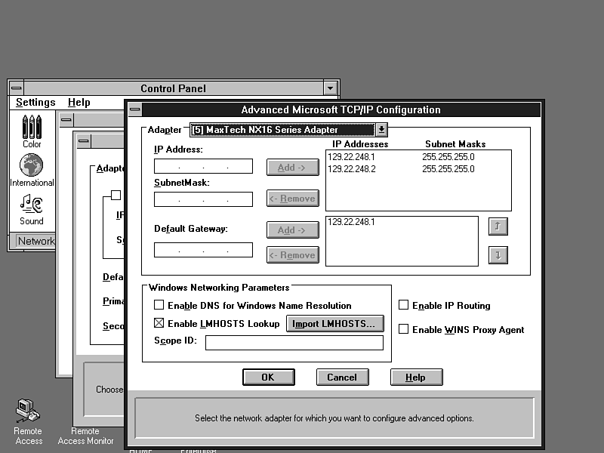Open the Remote Access Monitor icon
Image resolution: width=604 pixels, height=453 pixels.
pyautogui.click(x=85, y=436)
